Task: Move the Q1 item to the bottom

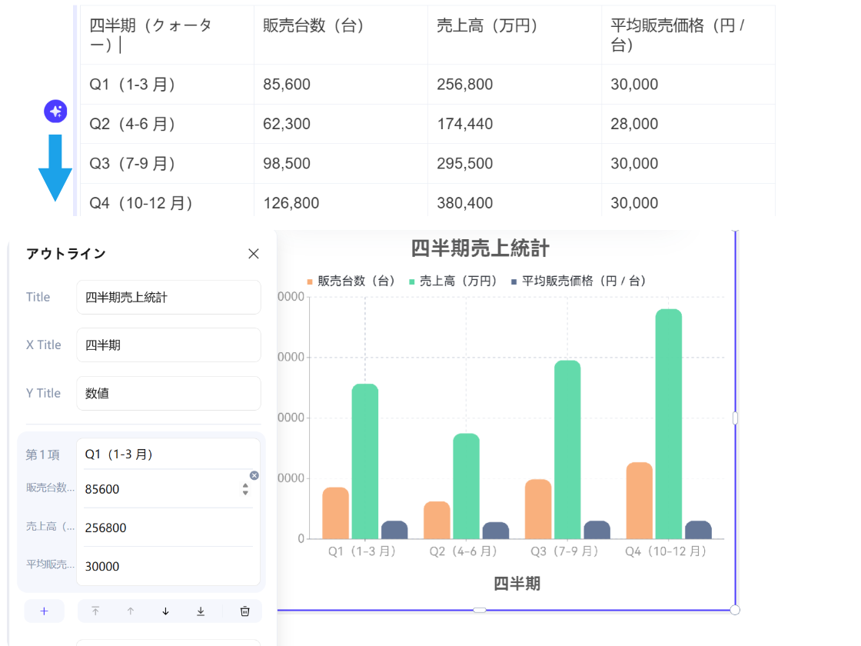Action: [x=201, y=611]
